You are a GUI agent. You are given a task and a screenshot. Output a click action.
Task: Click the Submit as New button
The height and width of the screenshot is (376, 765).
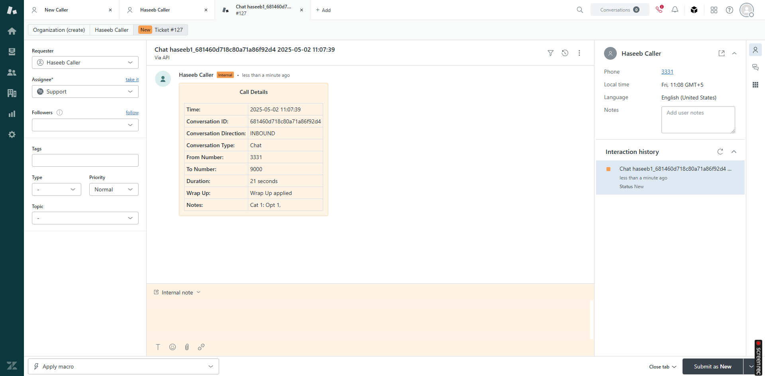tap(712, 366)
